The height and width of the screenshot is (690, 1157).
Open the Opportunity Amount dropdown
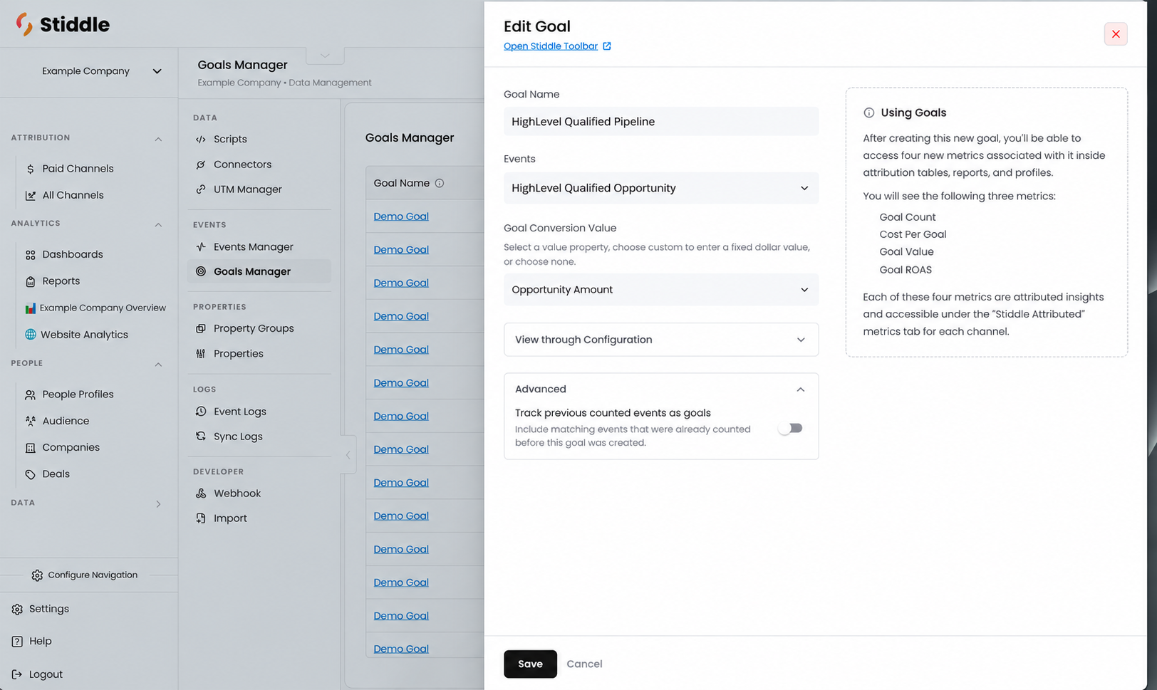[661, 290]
